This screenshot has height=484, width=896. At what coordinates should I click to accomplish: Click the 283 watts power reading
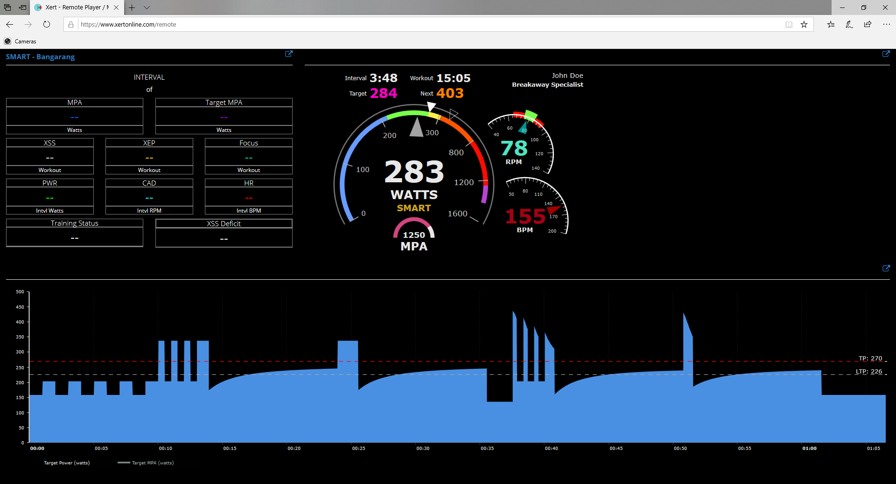click(x=414, y=172)
